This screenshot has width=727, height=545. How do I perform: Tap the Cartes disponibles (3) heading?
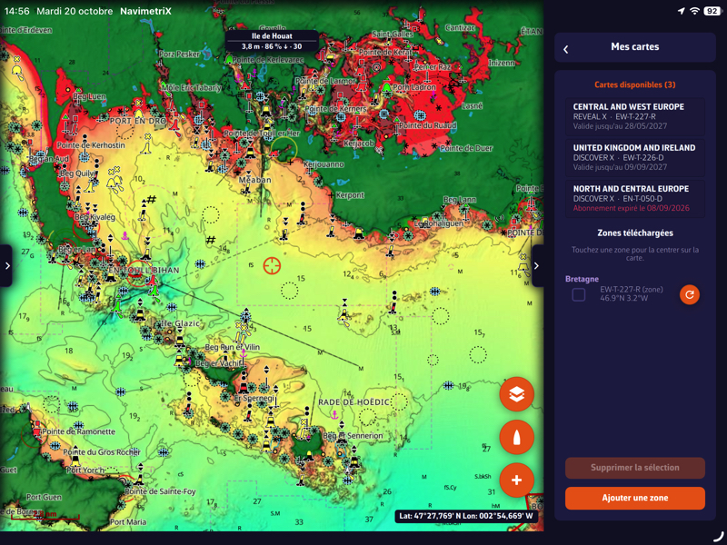click(634, 84)
